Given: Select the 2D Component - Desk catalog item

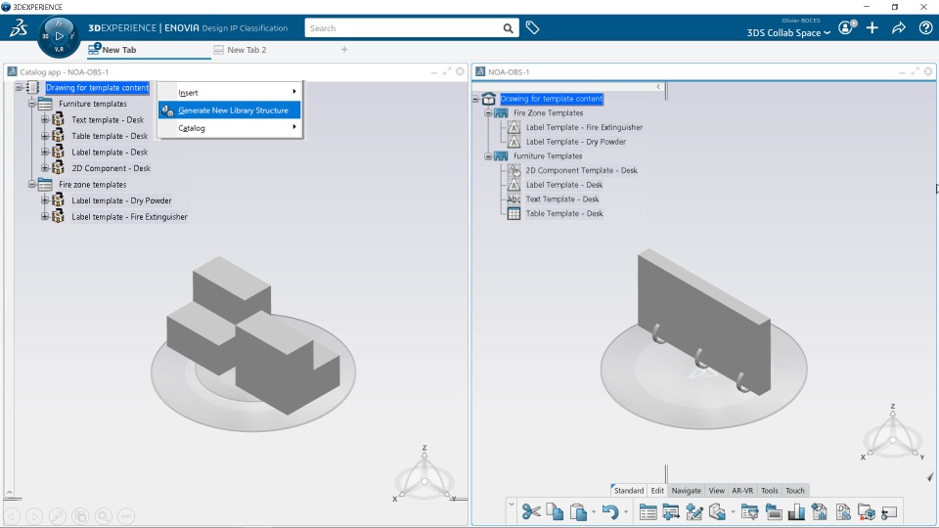Looking at the screenshot, I should (111, 168).
